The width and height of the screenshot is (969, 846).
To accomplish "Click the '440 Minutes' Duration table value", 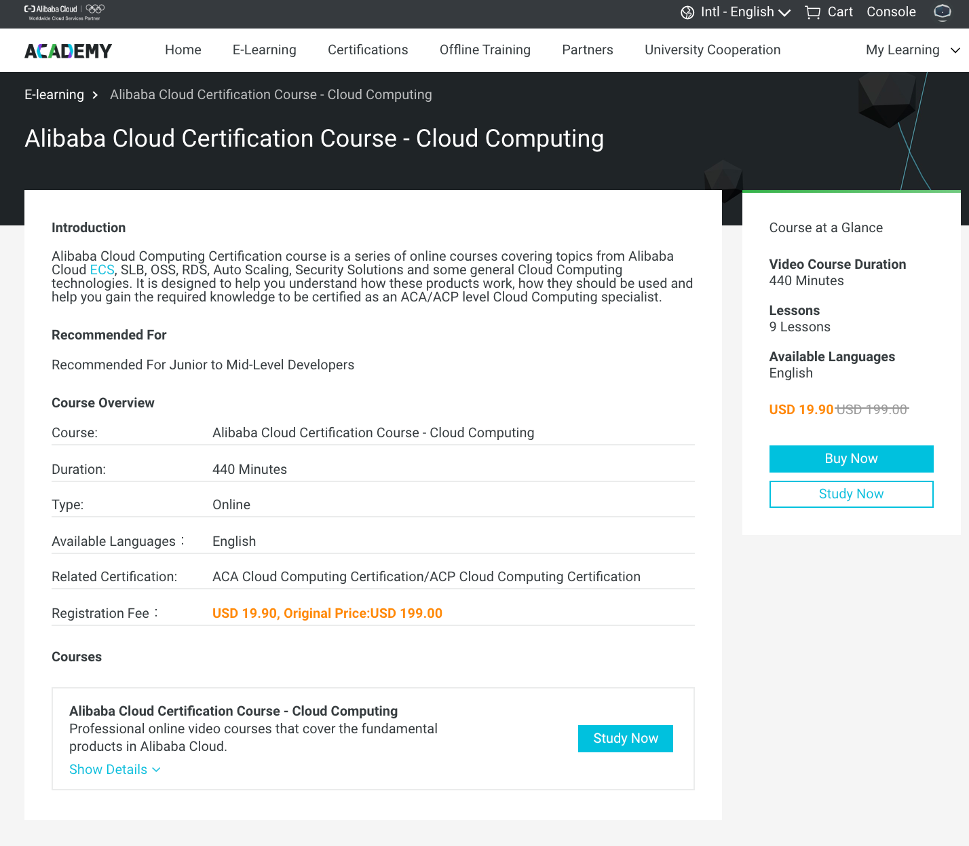I will (x=250, y=469).
